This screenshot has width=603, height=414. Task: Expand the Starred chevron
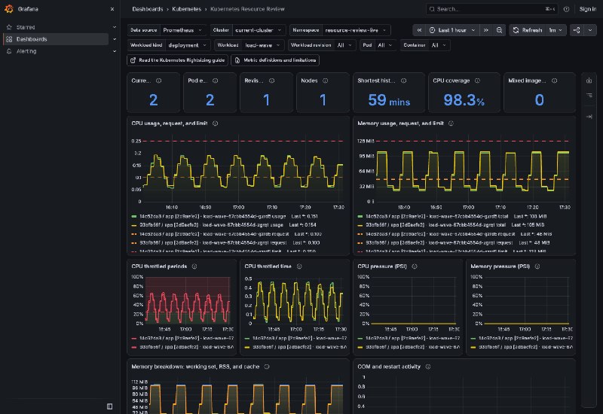(x=115, y=27)
